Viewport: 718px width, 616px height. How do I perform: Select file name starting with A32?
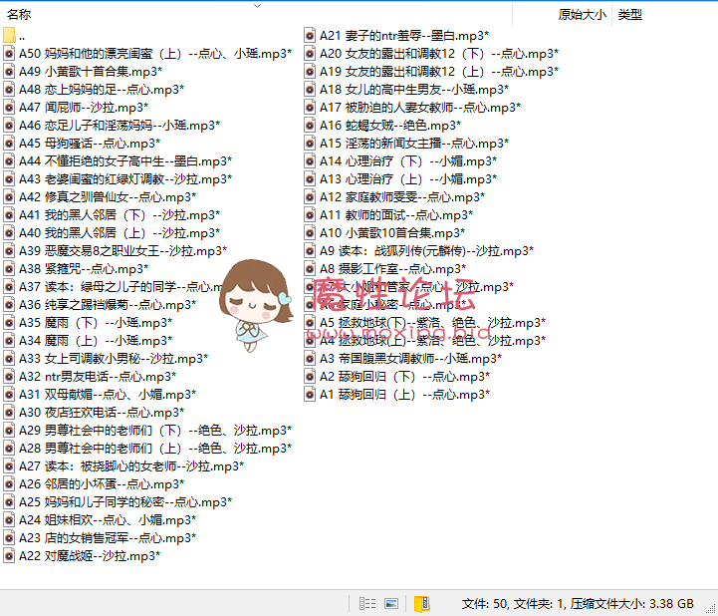point(98,377)
